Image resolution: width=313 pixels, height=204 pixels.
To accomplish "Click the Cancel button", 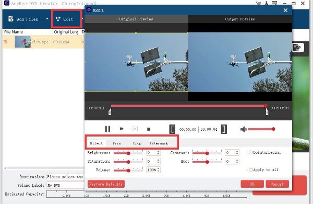I will (x=277, y=184).
